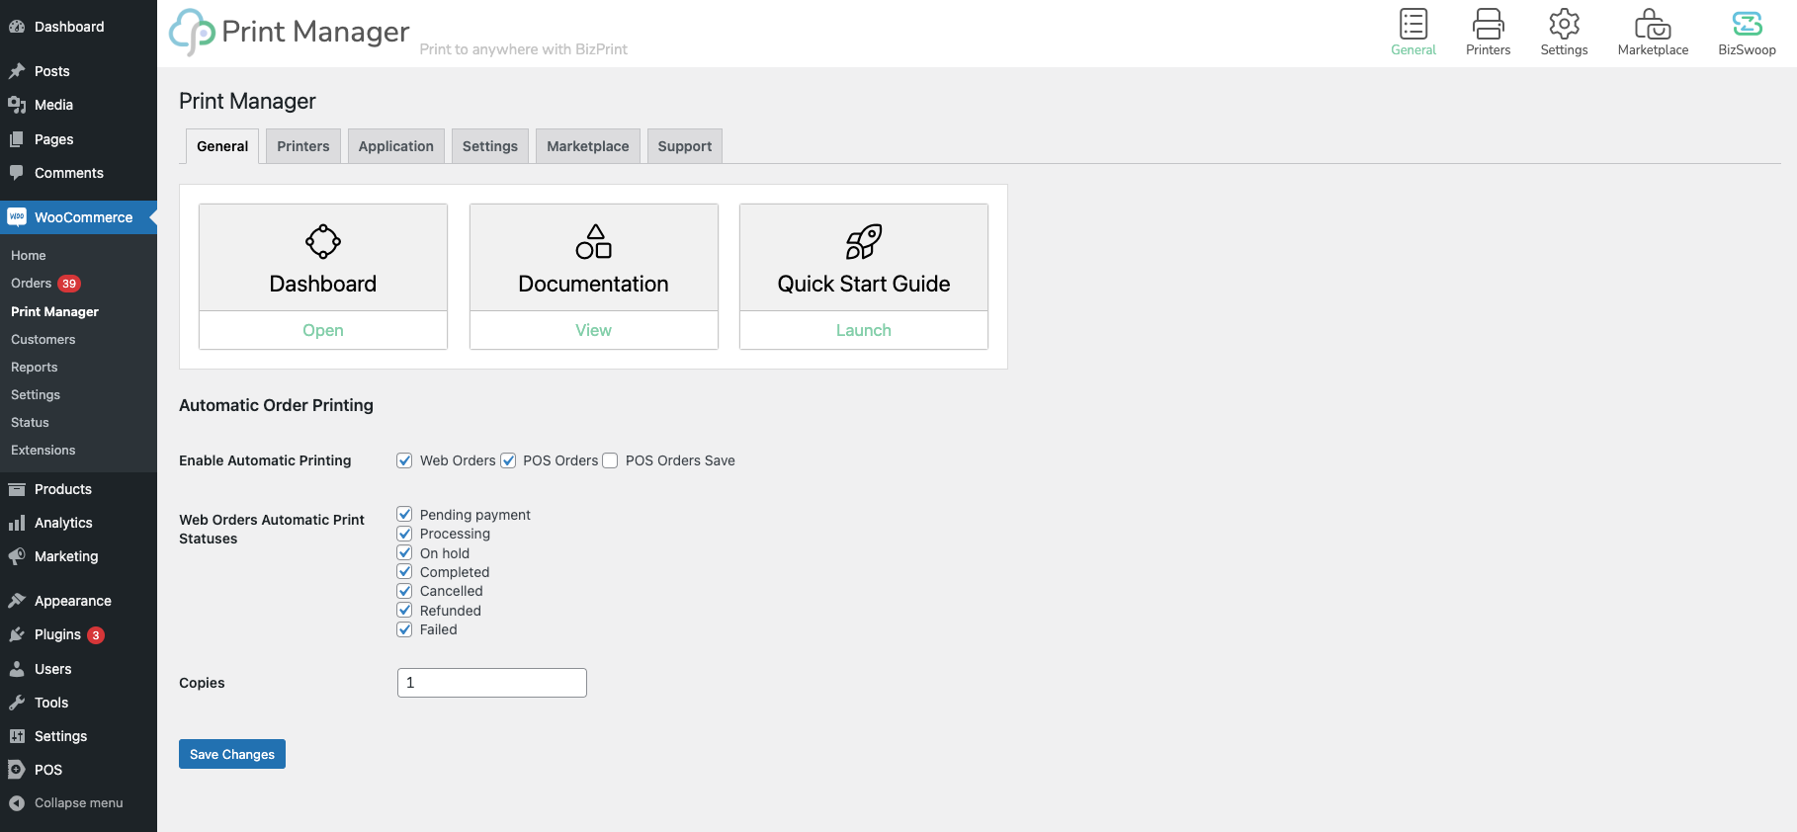This screenshot has width=1797, height=832.
Task: Enable the POS Orders Save checkbox
Action: (x=610, y=460)
